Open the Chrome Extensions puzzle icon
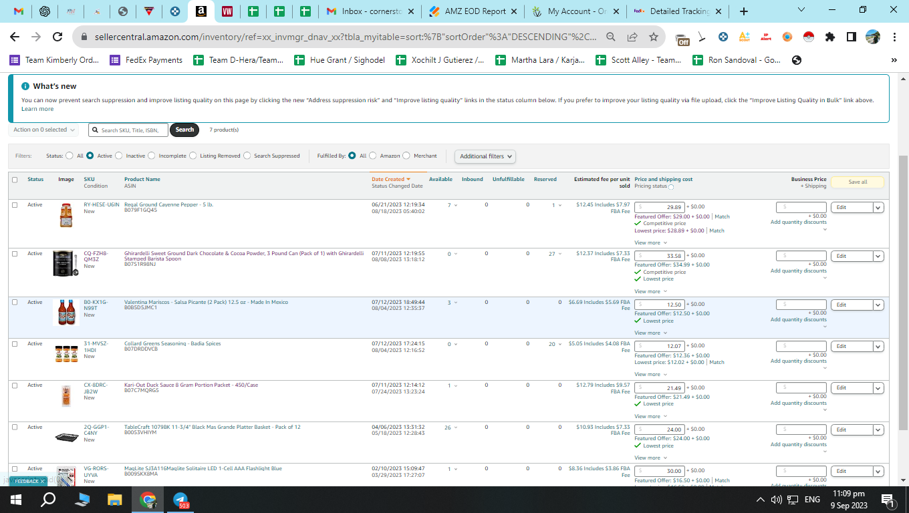Image resolution: width=909 pixels, height=513 pixels. click(x=830, y=37)
